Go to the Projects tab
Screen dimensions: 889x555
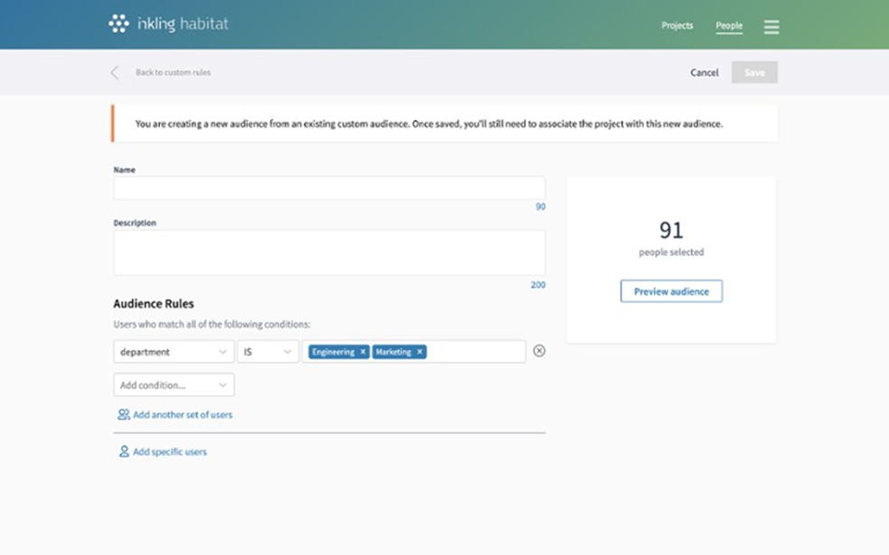pyautogui.click(x=677, y=25)
